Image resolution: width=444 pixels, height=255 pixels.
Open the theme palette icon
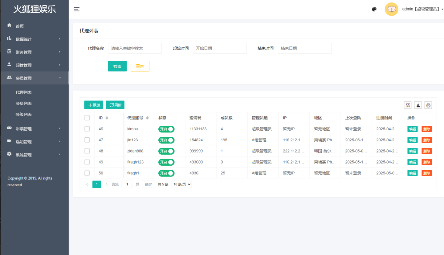374,9
